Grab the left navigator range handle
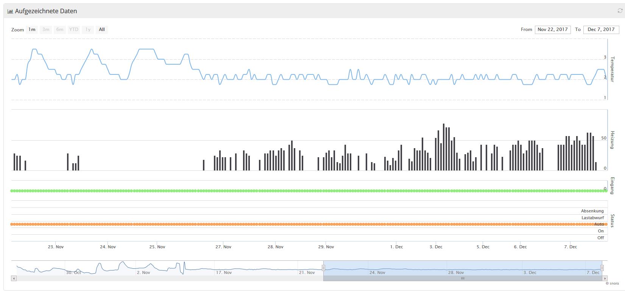Viewport: 625px width, 291px height. [x=323, y=268]
